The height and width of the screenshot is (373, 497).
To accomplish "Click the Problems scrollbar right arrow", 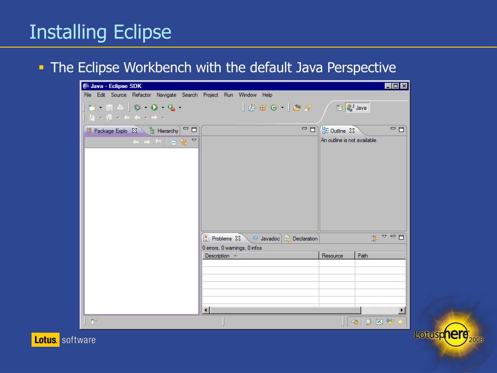I will [x=402, y=310].
